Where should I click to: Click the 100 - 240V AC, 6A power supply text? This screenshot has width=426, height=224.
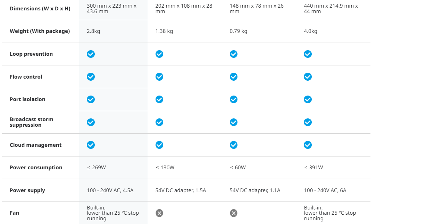pos(325,190)
